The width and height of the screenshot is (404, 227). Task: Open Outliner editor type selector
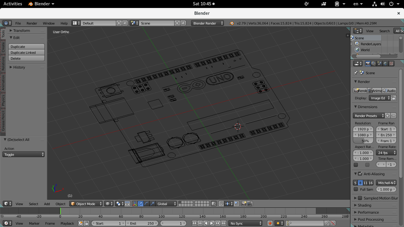(358, 31)
